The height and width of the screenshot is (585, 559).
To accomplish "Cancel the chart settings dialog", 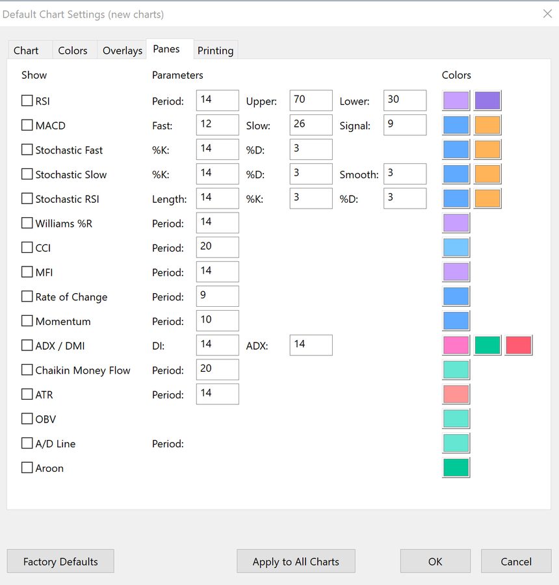I will click(x=516, y=561).
